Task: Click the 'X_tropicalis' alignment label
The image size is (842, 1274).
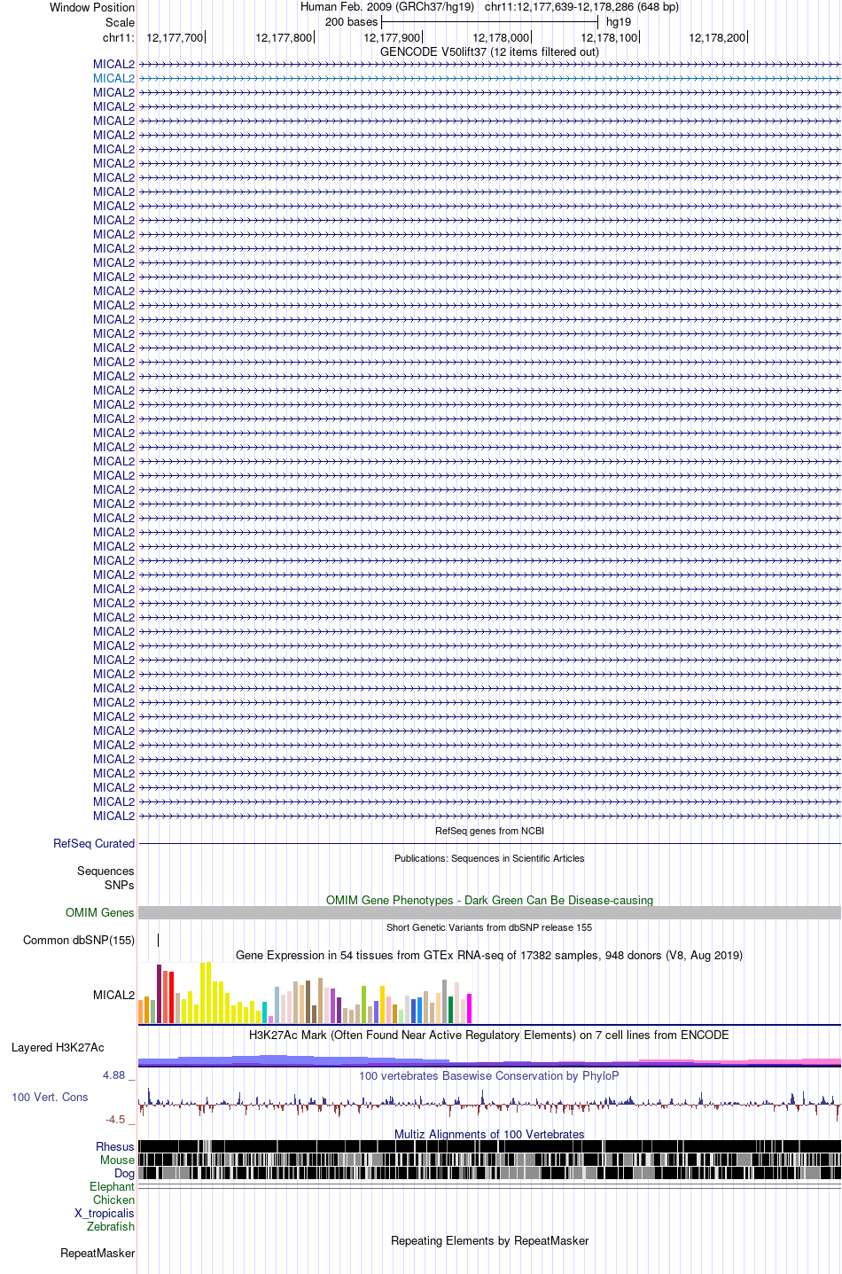Action: point(105,1213)
